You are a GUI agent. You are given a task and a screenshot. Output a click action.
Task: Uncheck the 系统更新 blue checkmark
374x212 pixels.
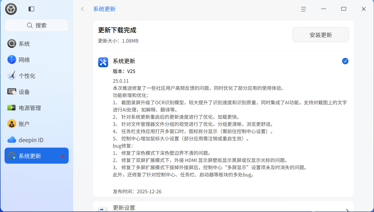point(345,61)
